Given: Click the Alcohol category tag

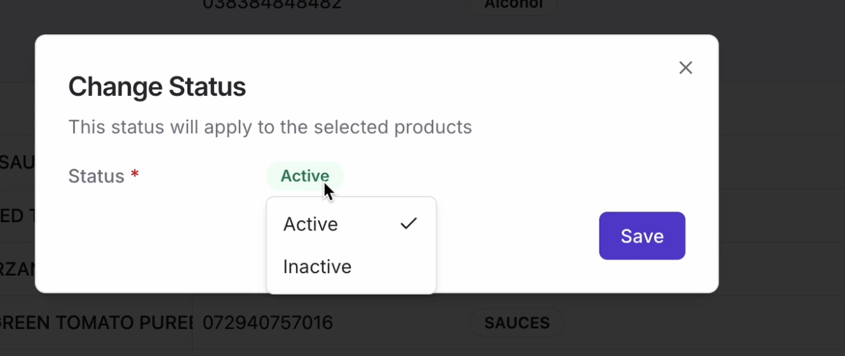Looking at the screenshot, I should pos(513,5).
